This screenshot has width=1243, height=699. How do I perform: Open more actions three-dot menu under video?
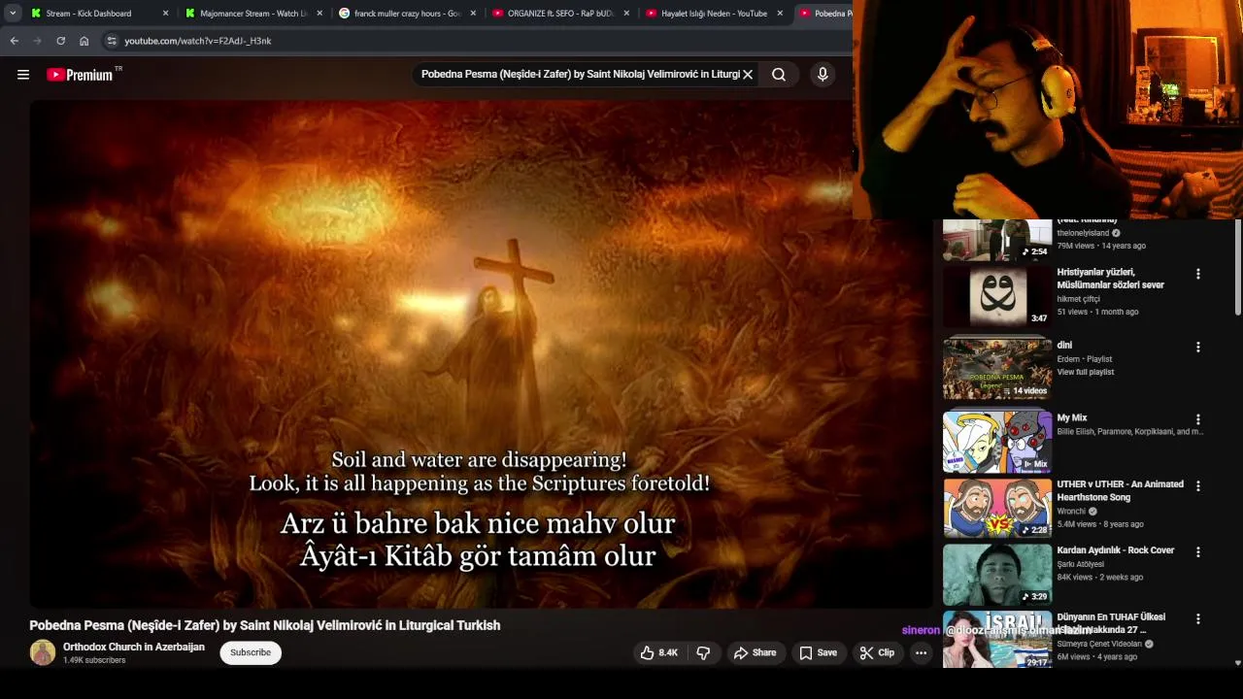click(921, 652)
